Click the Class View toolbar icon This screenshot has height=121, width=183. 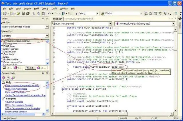165,13
